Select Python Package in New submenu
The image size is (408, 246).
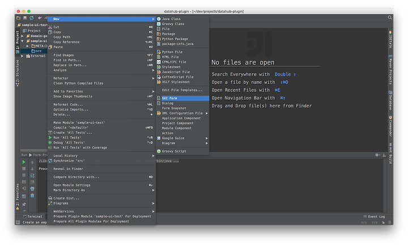182,39
